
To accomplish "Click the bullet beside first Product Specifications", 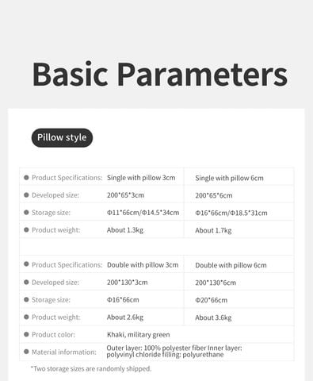I will click(x=26, y=178).
